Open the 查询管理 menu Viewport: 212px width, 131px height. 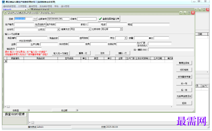(33, 6)
